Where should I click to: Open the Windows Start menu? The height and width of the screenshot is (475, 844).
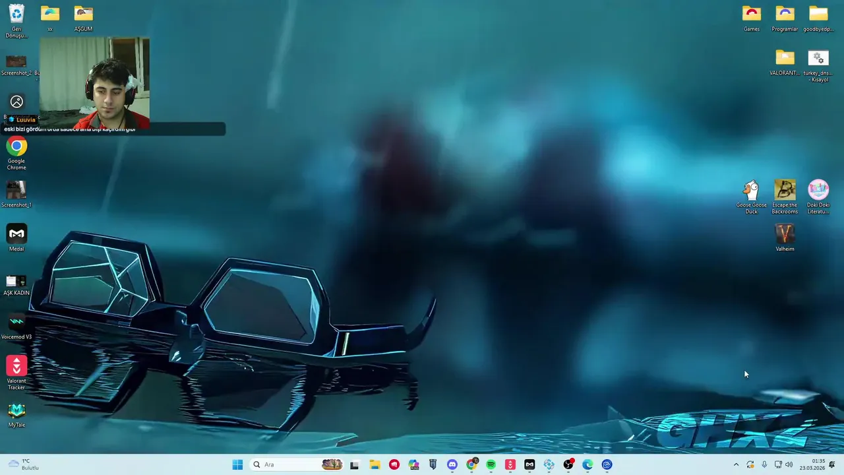[x=237, y=464]
